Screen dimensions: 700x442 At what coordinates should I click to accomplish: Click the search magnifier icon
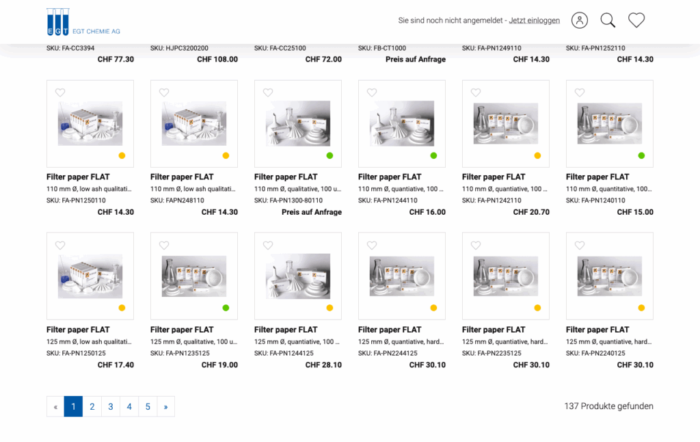pyautogui.click(x=608, y=21)
